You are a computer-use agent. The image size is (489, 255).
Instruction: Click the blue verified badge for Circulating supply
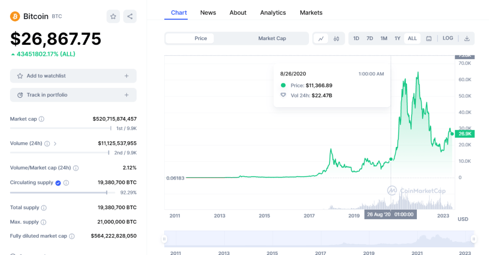(x=58, y=183)
